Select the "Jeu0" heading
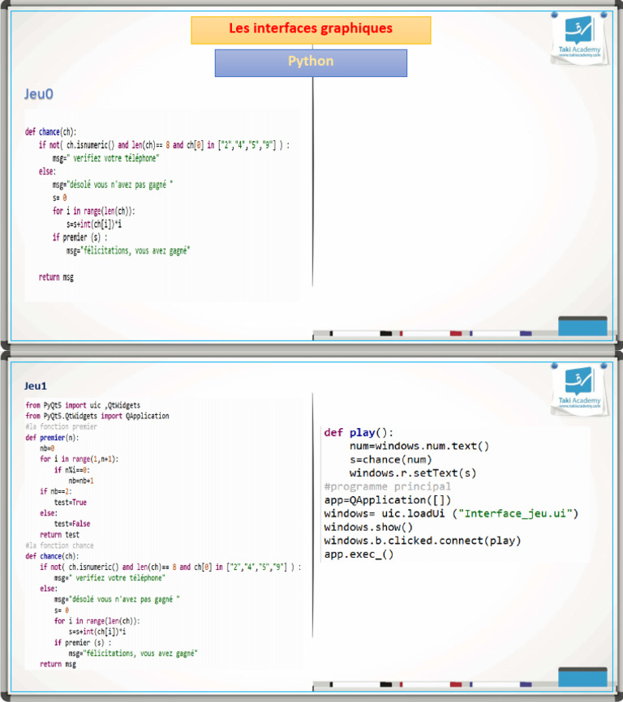623x702 pixels. tap(39, 95)
